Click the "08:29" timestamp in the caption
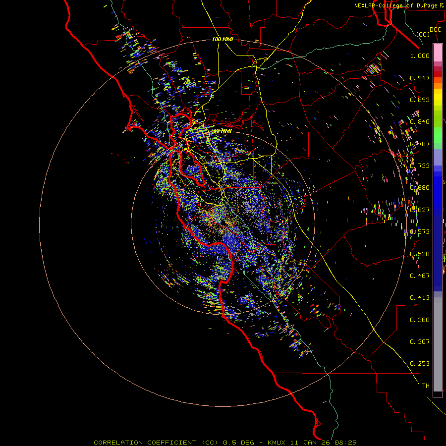This screenshot has width=446, height=446. coord(345,443)
